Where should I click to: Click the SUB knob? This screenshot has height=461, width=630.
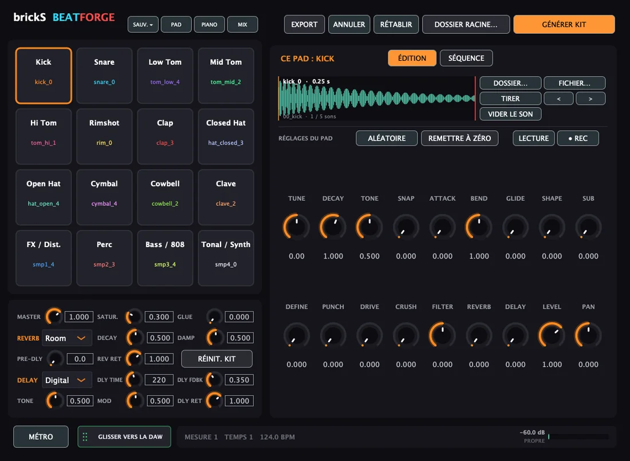click(x=588, y=227)
